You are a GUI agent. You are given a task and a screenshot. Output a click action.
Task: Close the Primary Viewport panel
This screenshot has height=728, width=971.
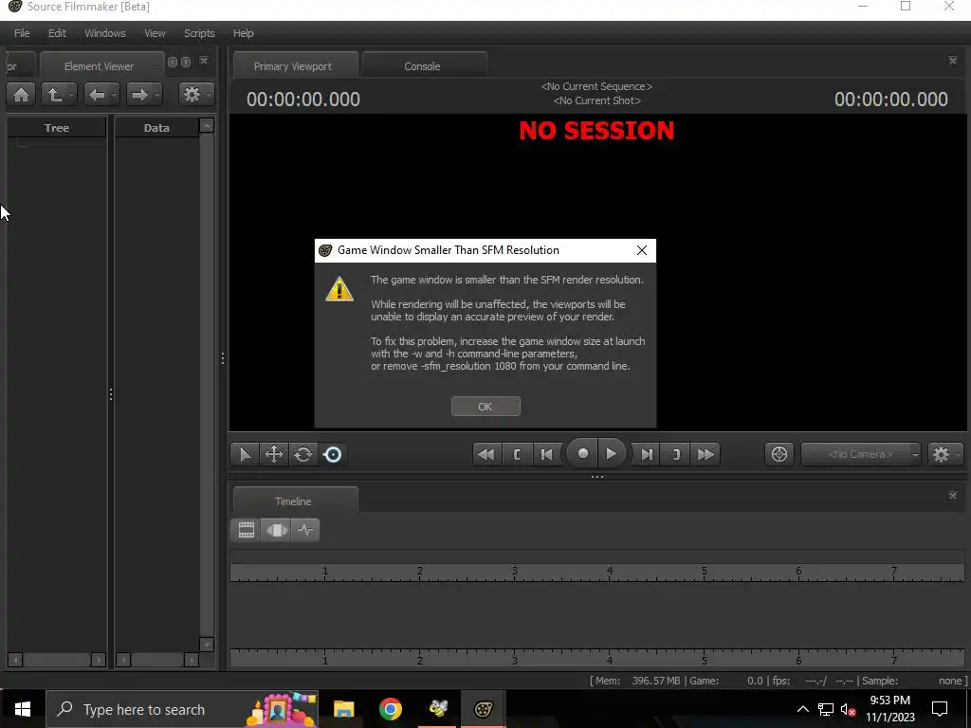(x=952, y=61)
